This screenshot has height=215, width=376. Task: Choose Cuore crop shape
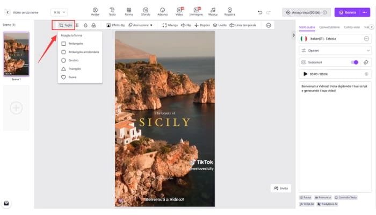click(x=80, y=77)
